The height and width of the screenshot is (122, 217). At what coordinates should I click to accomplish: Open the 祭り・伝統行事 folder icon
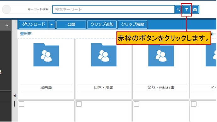pyautogui.click(x=161, y=55)
